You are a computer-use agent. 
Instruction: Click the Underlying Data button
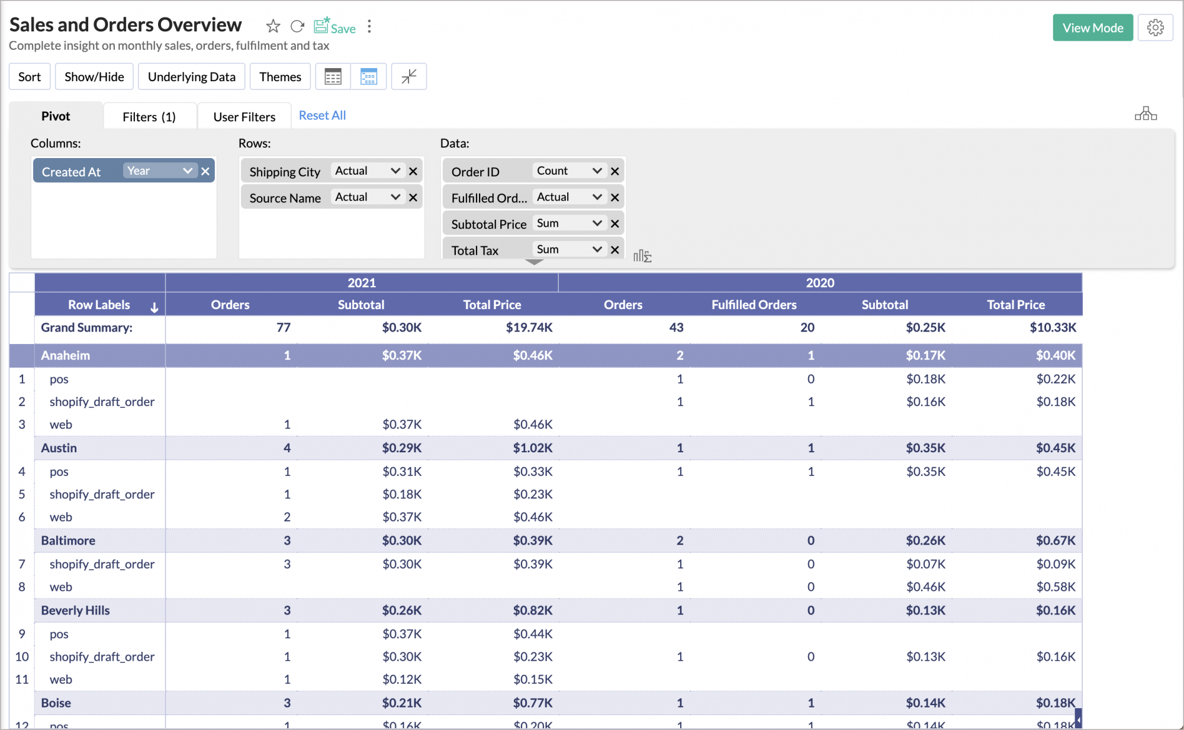191,77
